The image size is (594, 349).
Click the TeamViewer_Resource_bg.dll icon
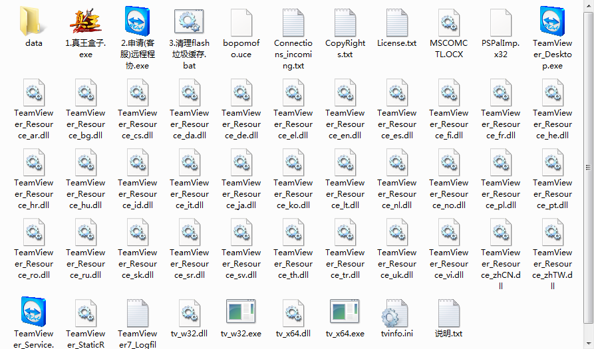pyautogui.click(x=86, y=92)
